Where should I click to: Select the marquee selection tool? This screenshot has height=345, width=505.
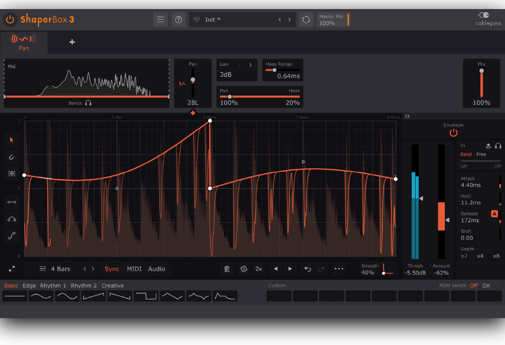12,174
